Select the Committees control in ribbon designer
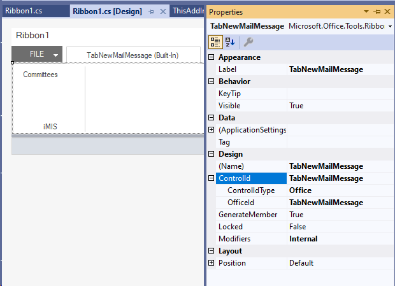 click(40, 75)
